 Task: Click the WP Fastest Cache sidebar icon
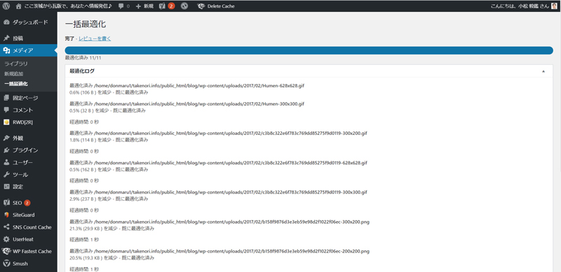click(x=6, y=251)
